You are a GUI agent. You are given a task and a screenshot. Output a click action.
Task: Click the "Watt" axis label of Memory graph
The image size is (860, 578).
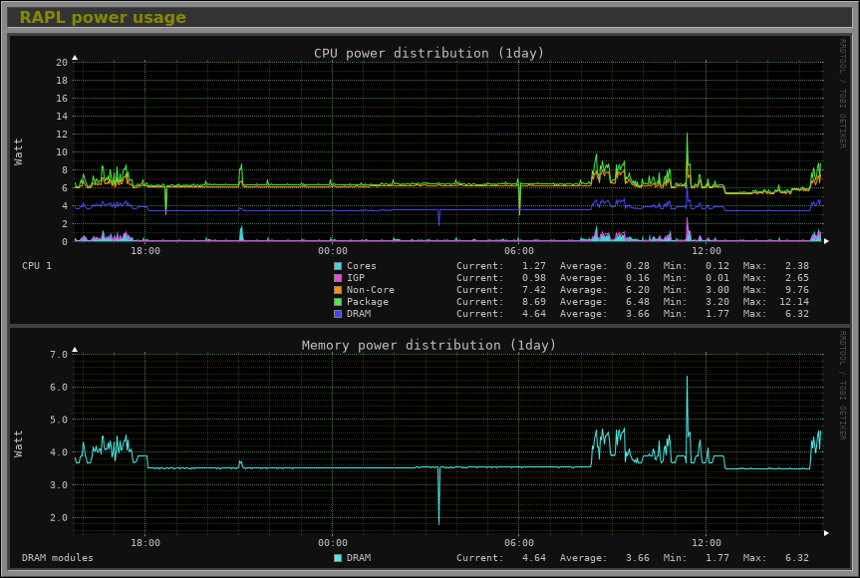pos(19,443)
